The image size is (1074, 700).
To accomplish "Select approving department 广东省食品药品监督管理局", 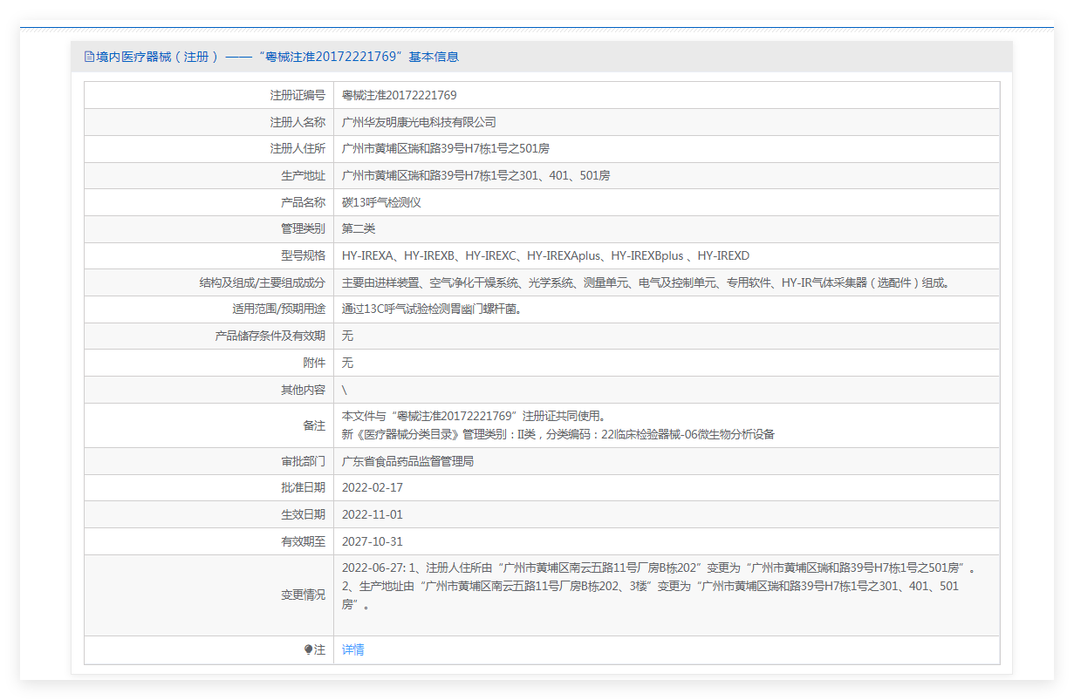I will tap(407, 461).
